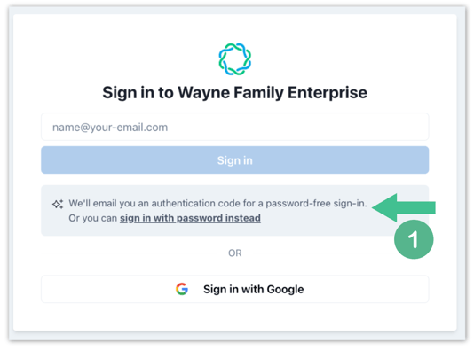Click the blue Sign in button
The height and width of the screenshot is (350, 474).
pos(235,160)
